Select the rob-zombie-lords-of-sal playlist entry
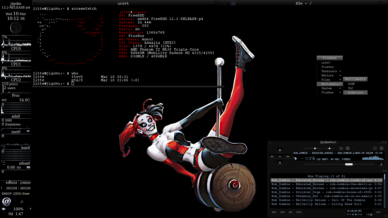The width and height of the screenshot is (388, 218). pyautogui.click(x=327, y=180)
